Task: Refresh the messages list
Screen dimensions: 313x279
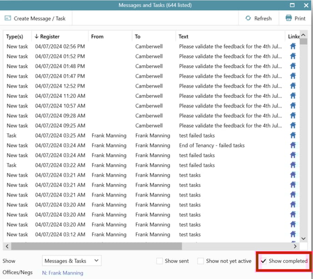Action: [258, 18]
